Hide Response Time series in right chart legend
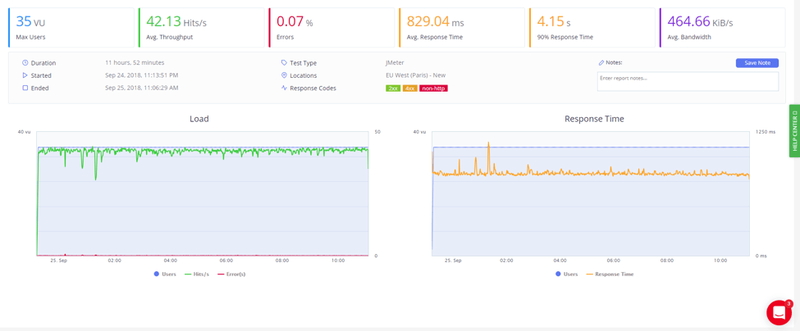The height and width of the screenshot is (331, 800). (x=609, y=274)
